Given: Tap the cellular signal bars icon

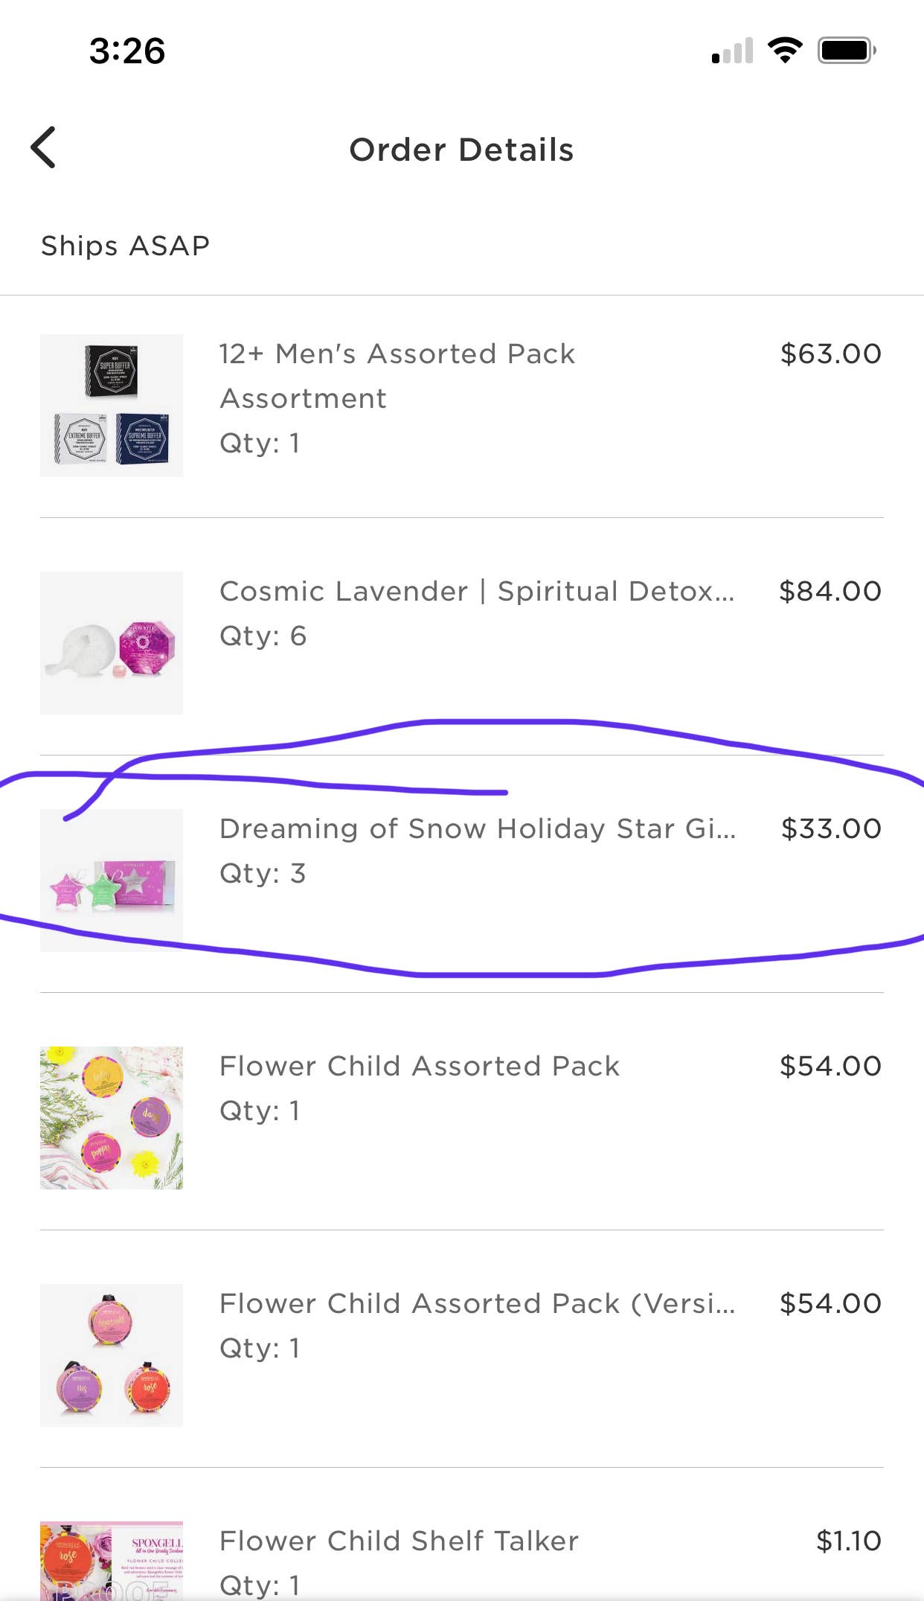Looking at the screenshot, I should point(732,51).
